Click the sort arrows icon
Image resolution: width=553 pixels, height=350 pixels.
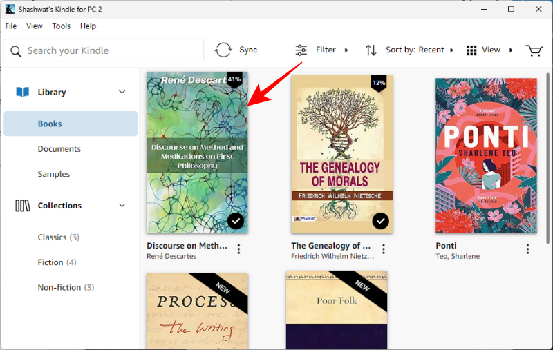click(x=371, y=50)
